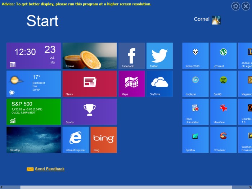
Task: Launch the Facebook tile
Action: 132,56
